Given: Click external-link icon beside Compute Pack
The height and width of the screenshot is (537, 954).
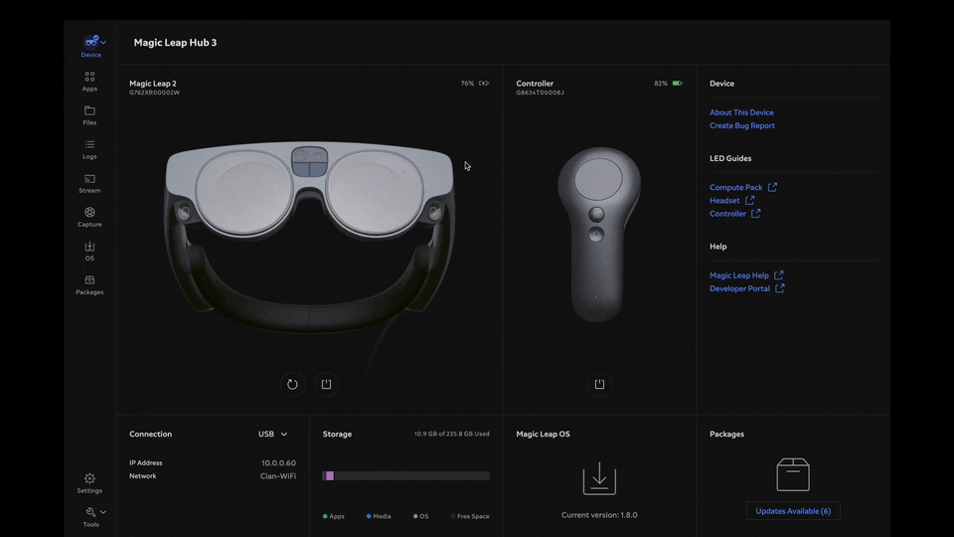Looking at the screenshot, I should point(773,187).
